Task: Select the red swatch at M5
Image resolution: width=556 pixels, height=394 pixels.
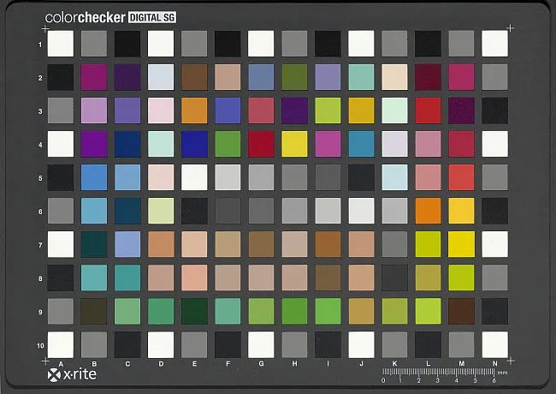Action: pyautogui.click(x=461, y=177)
